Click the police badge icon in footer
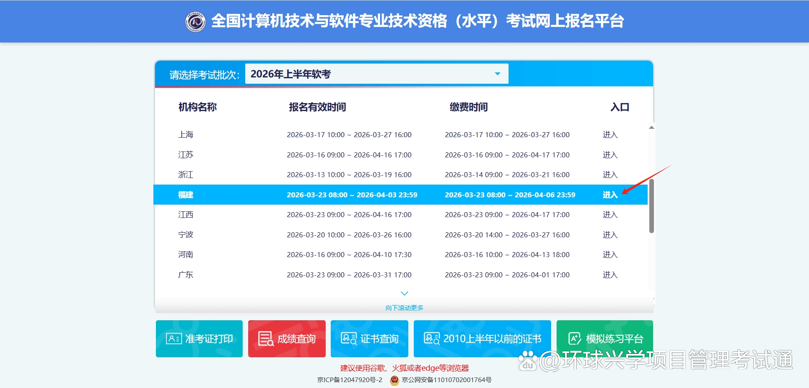This screenshot has height=388, width=809. (x=394, y=380)
